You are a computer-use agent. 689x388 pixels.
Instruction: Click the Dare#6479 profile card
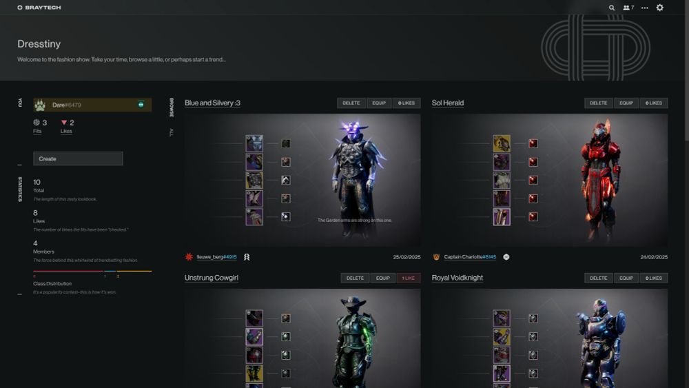[x=92, y=105]
